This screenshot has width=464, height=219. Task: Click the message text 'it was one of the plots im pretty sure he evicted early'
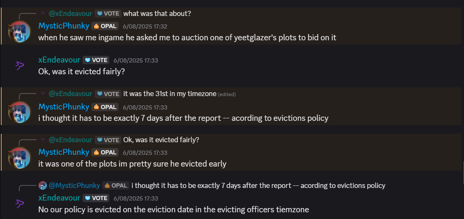pos(132,164)
